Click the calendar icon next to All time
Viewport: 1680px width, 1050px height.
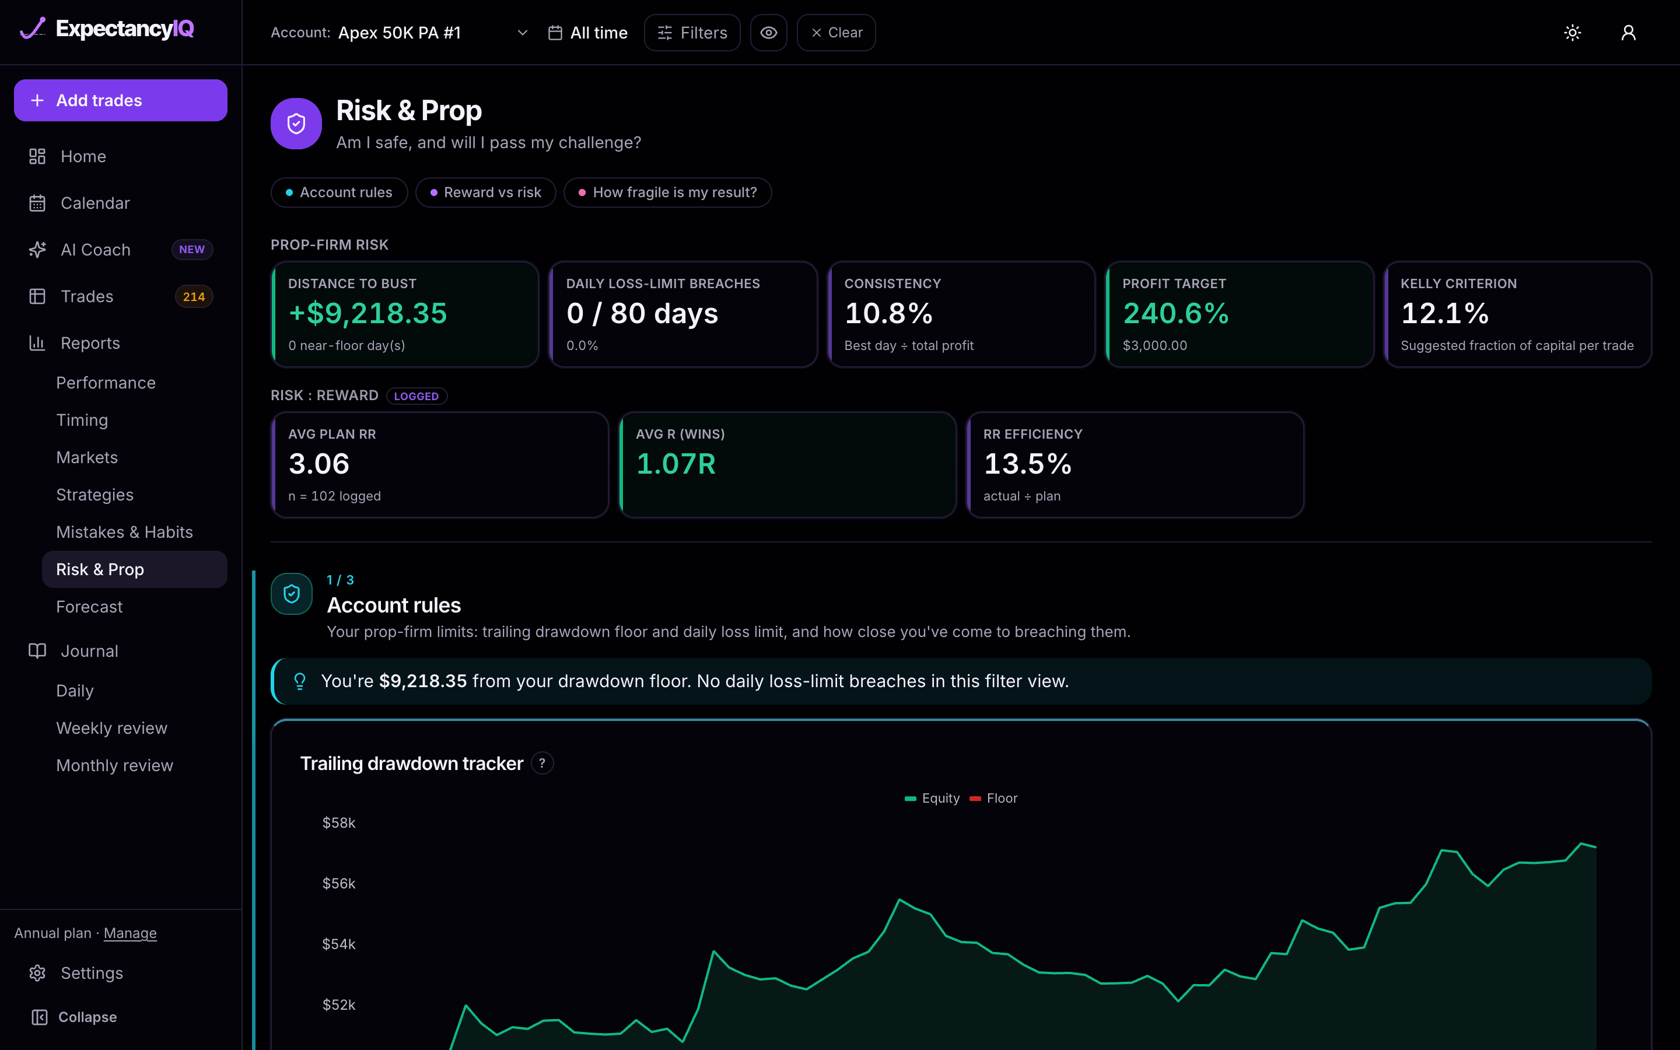click(x=555, y=33)
